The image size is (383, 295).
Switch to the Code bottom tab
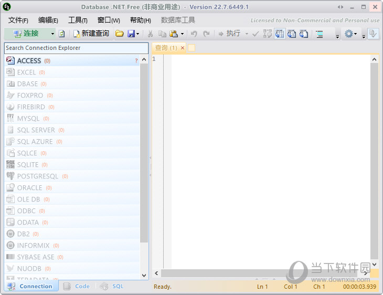pyautogui.click(x=77, y=286)
